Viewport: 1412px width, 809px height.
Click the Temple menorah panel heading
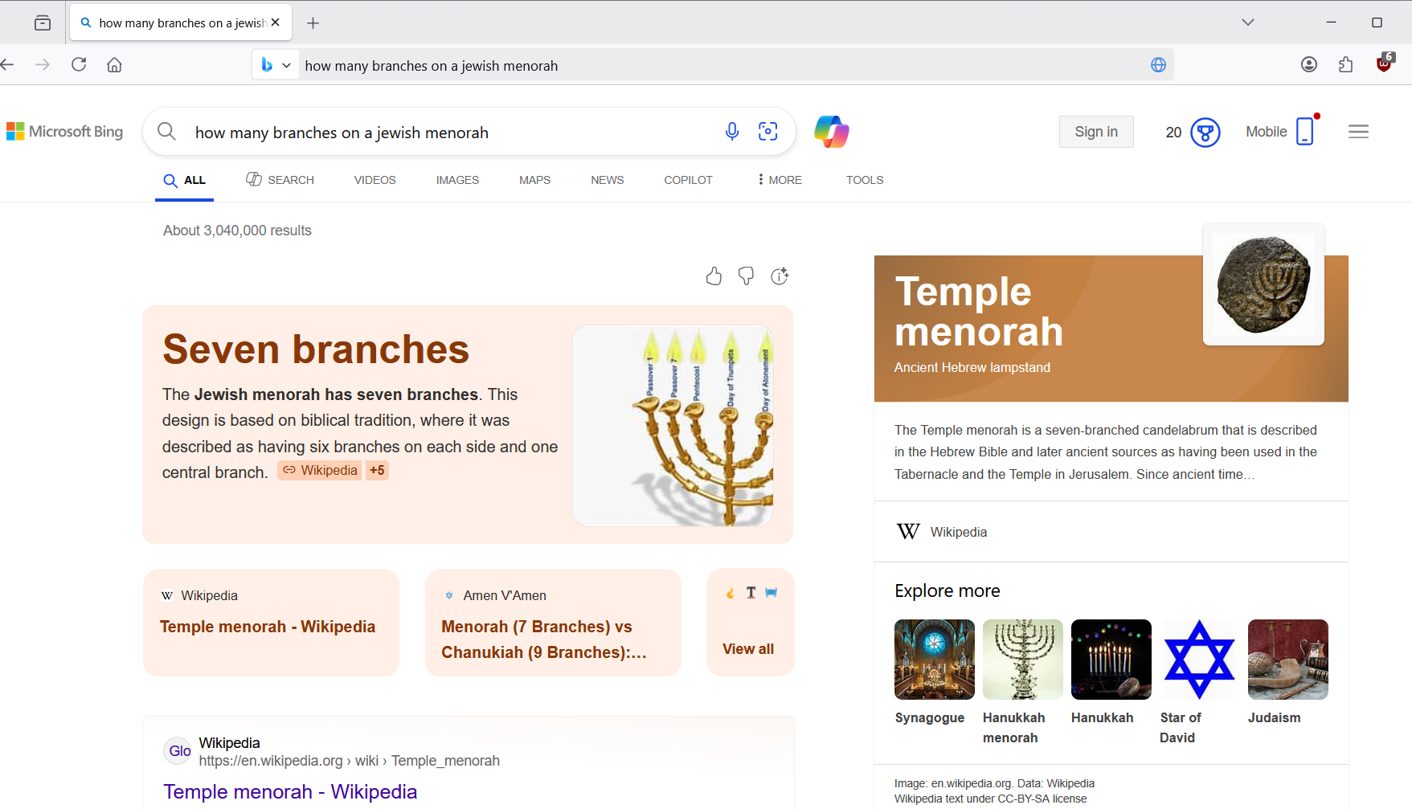point(979,312)
